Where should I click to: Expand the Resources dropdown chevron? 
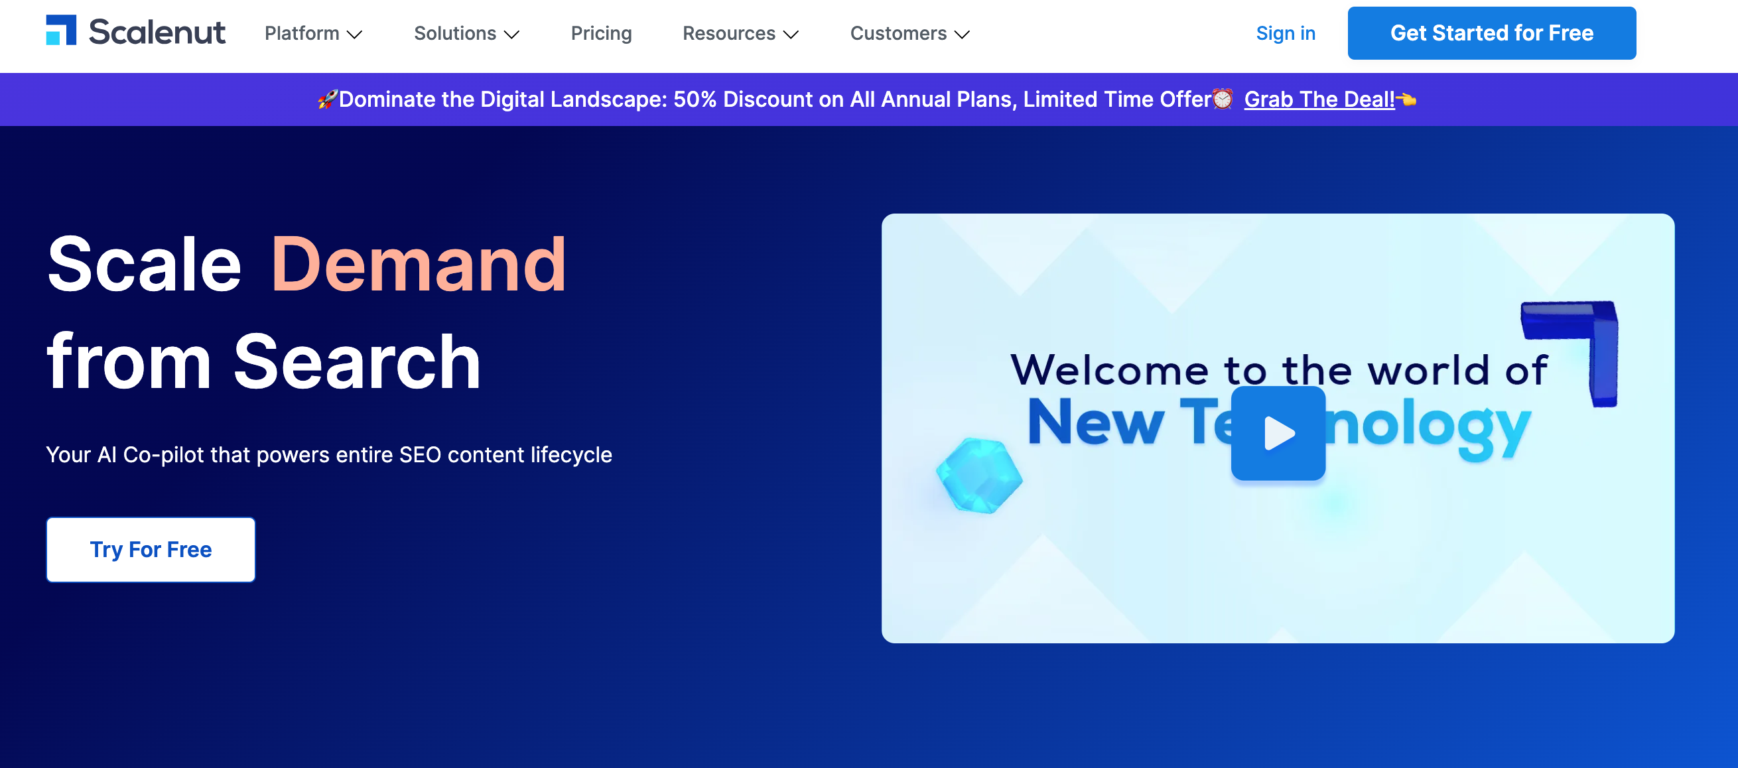[x=791, y=34]
